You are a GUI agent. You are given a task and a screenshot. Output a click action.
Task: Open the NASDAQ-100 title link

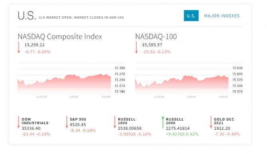(156, 37)
